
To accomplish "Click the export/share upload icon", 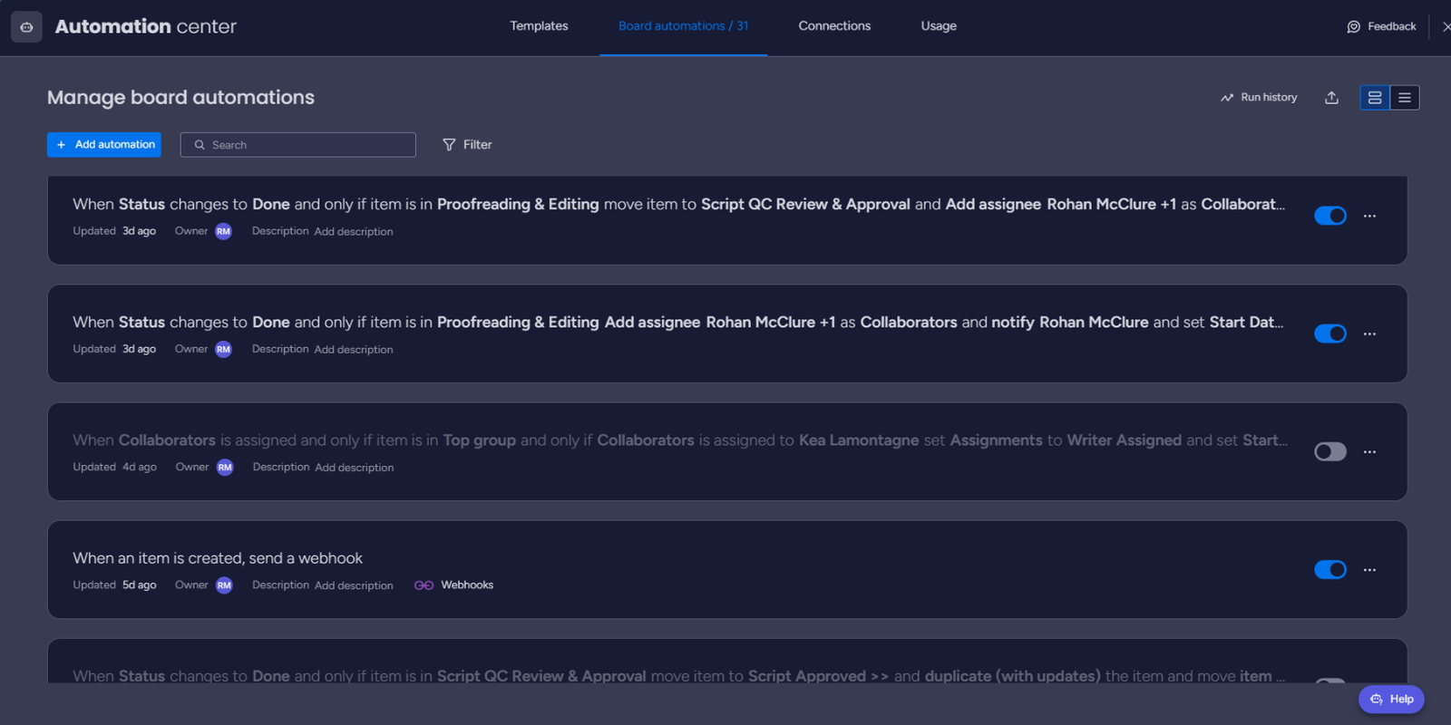I will click(1331, 98).
